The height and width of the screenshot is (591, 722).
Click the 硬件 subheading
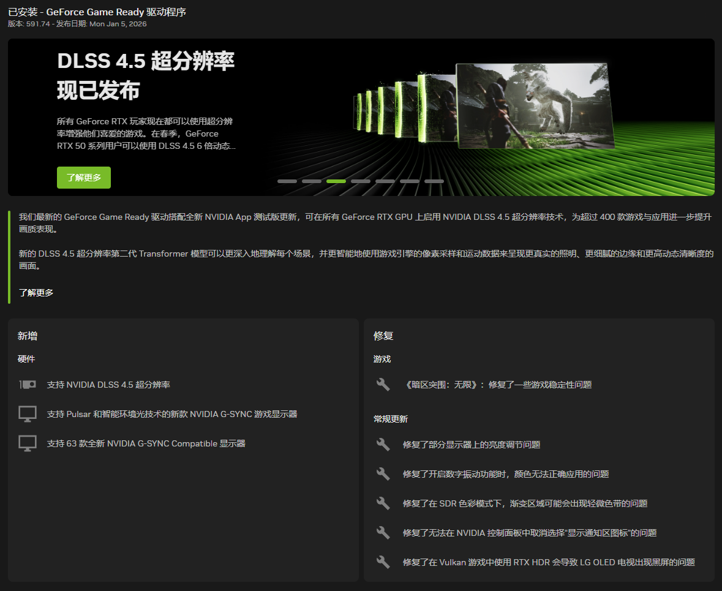coord(26,359)
